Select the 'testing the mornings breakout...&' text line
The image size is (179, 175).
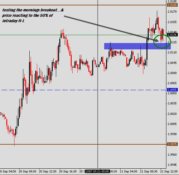(x=33, y=10)
